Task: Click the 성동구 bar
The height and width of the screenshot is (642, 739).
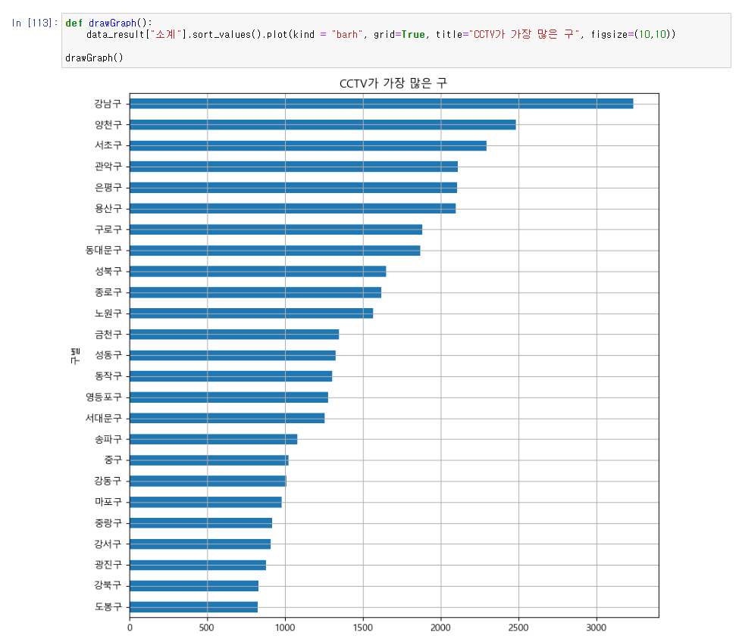Action: tap(233, 355)
